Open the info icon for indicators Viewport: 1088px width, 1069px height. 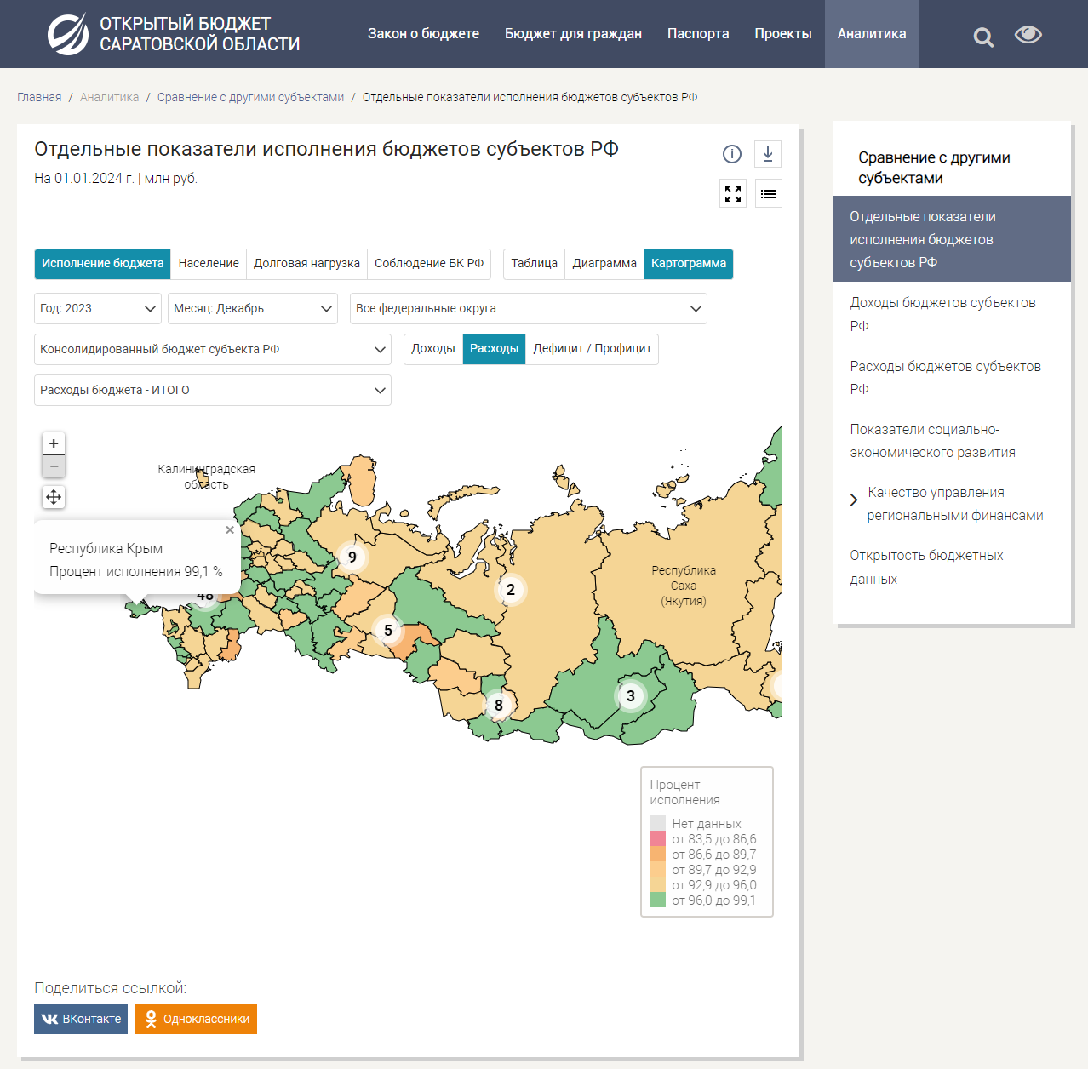pyautogui.click(x=732, y=154)
